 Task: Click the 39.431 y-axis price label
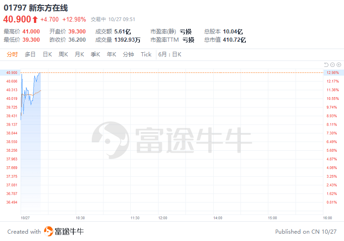11,116
